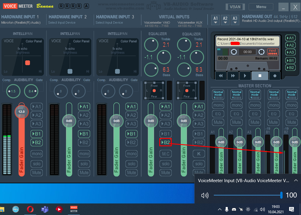Toggle B2 routing on Voicemeeter VAIO
The height and width of the screenshot is (215, 301).
(165, 142)
